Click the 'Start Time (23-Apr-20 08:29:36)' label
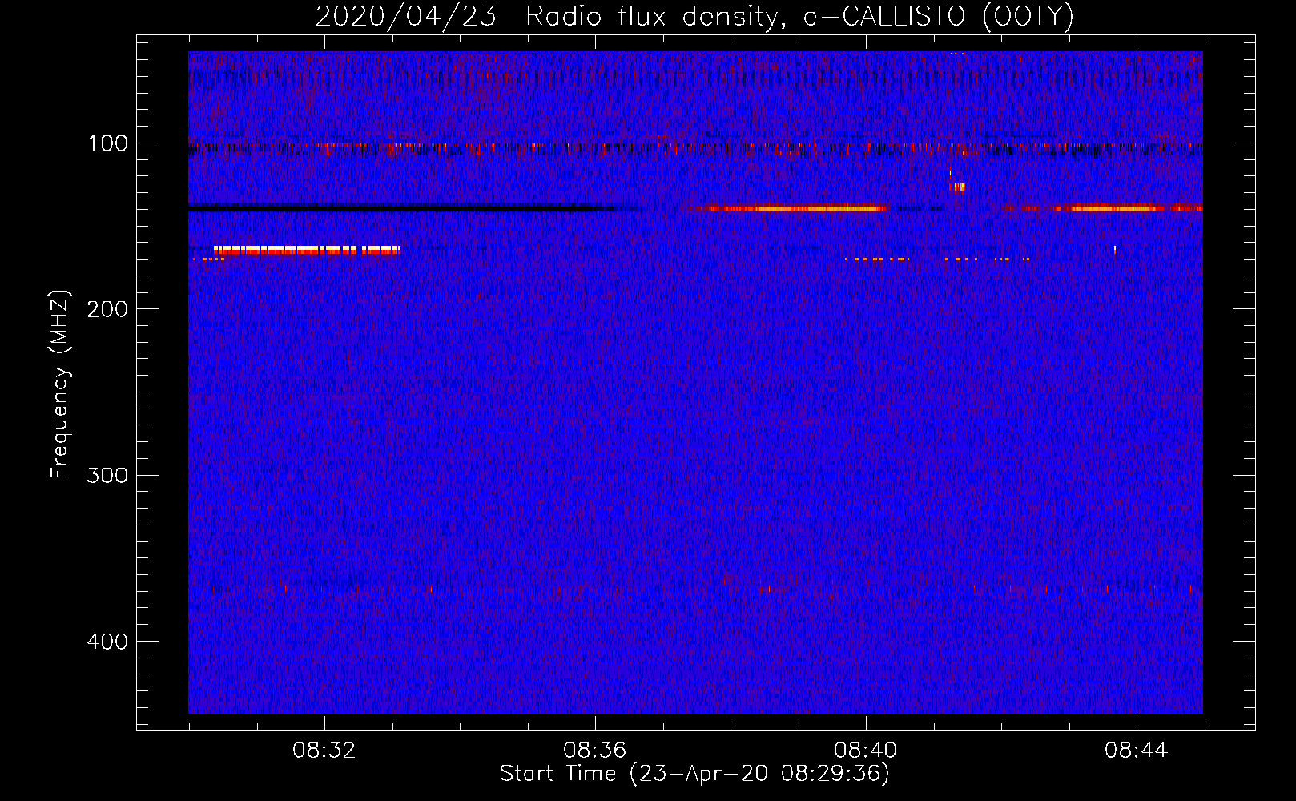1296x801 pixels. coord(694,774)
